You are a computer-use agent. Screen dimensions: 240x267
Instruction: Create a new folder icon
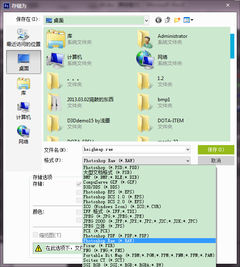pyautogui.click(x=177, y=20)
